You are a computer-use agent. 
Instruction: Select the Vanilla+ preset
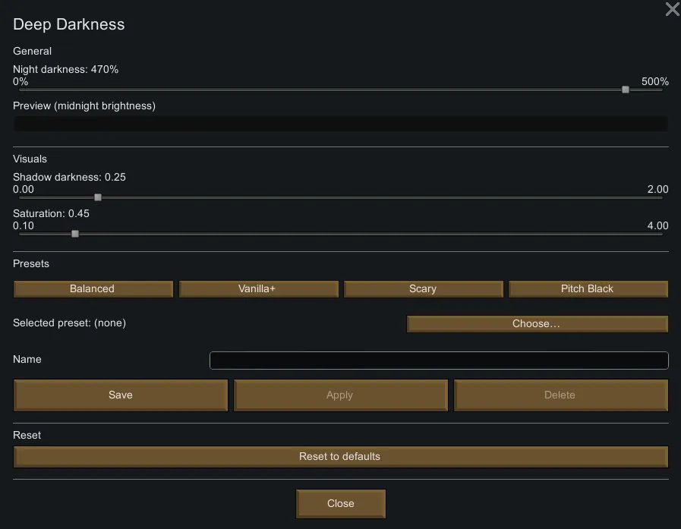(x=258, y=289)
